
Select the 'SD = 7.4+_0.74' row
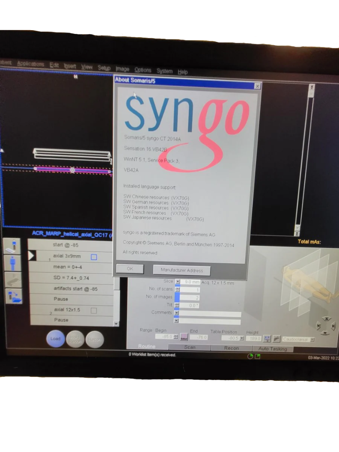pyautogui.click(x=72, y=278)
